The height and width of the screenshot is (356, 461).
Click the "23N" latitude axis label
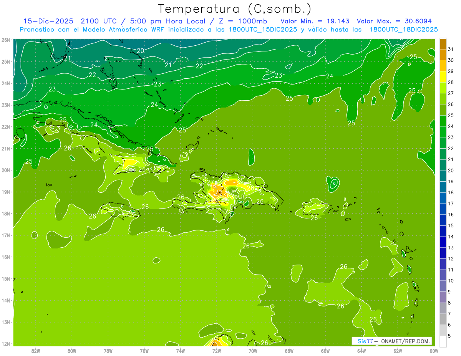(5, 105)
